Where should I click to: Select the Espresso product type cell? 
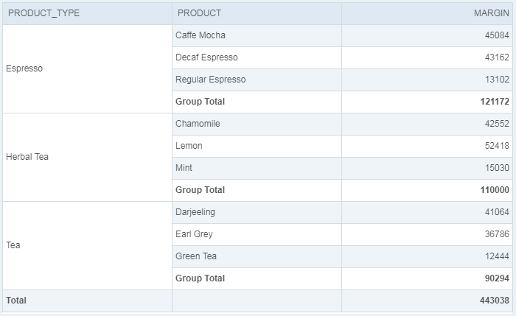24,69
